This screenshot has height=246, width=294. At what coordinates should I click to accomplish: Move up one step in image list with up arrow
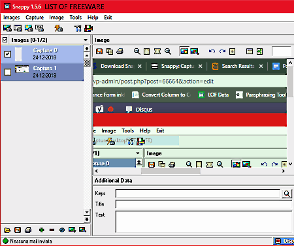pos(87,55)
